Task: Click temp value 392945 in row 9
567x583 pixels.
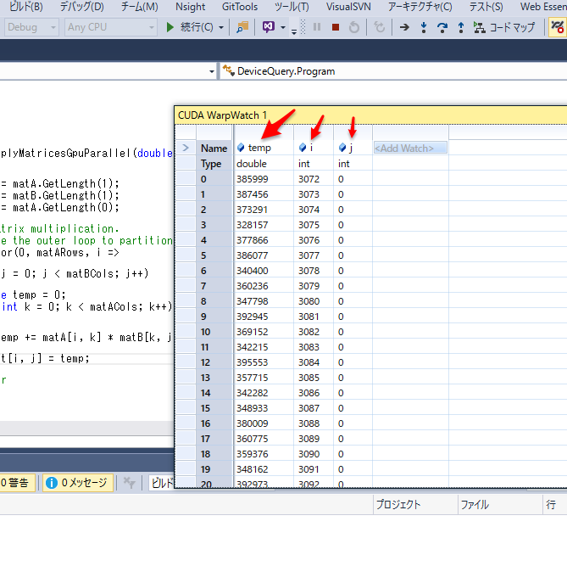Action: [253, 317]
